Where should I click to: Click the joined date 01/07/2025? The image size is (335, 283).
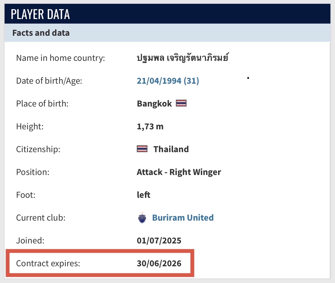click(x=159, y=241)
